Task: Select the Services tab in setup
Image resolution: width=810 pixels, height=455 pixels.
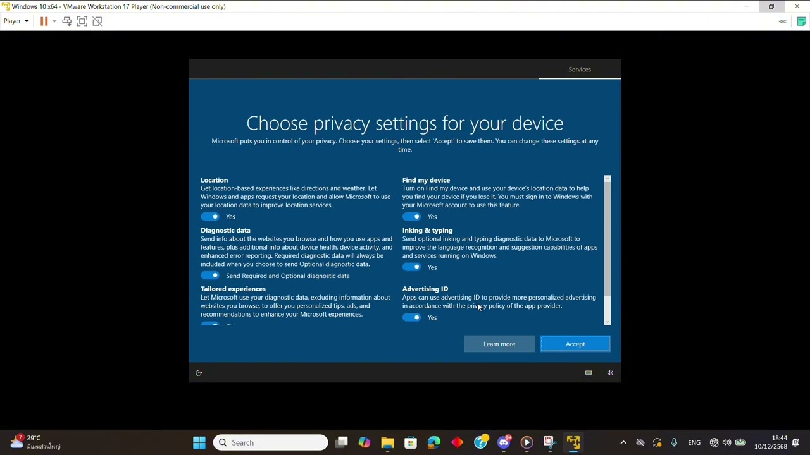Action: click(580, 70)
